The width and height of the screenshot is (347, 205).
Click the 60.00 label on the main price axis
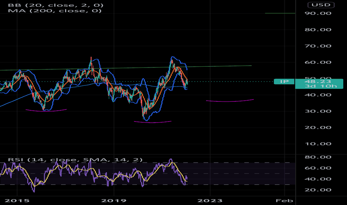318,62
